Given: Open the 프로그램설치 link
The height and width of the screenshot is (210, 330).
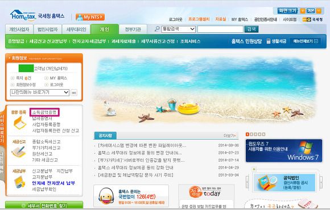Looking at the screenshot, I should click(x=199, y=19).
